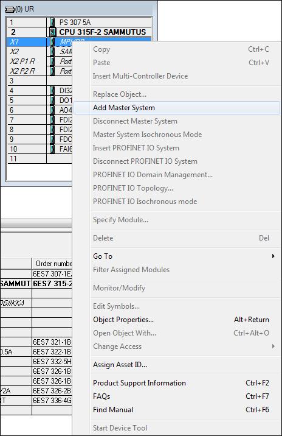Select the X2 P1 R port row
The image size is (282, 436).
(x=40, y=61)
